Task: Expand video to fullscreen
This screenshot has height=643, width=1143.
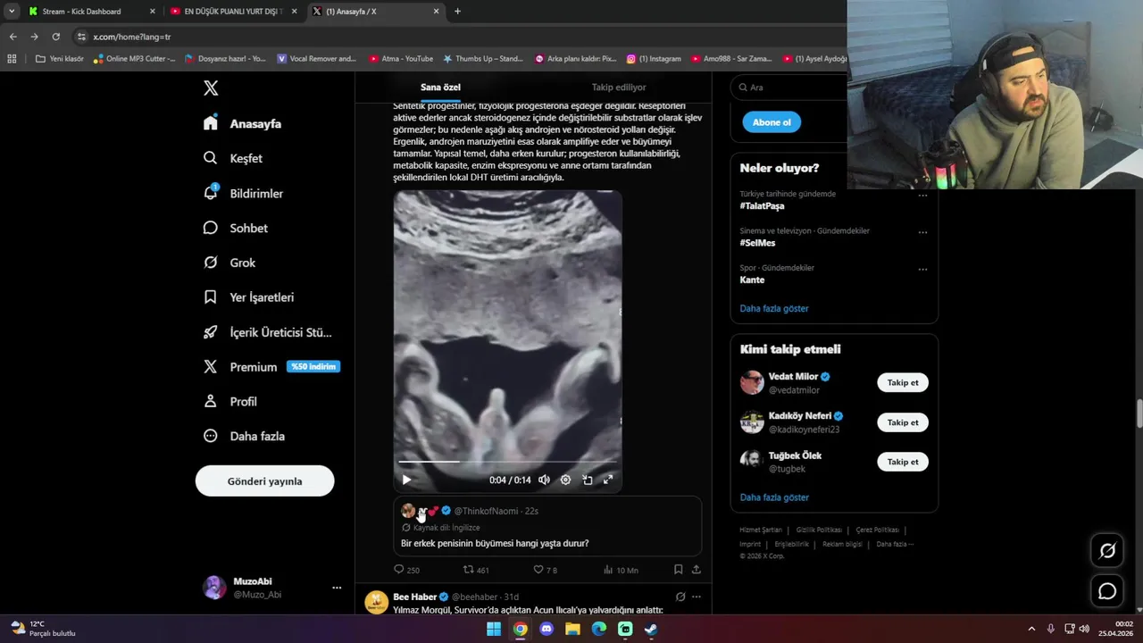Action: (608, 480)
